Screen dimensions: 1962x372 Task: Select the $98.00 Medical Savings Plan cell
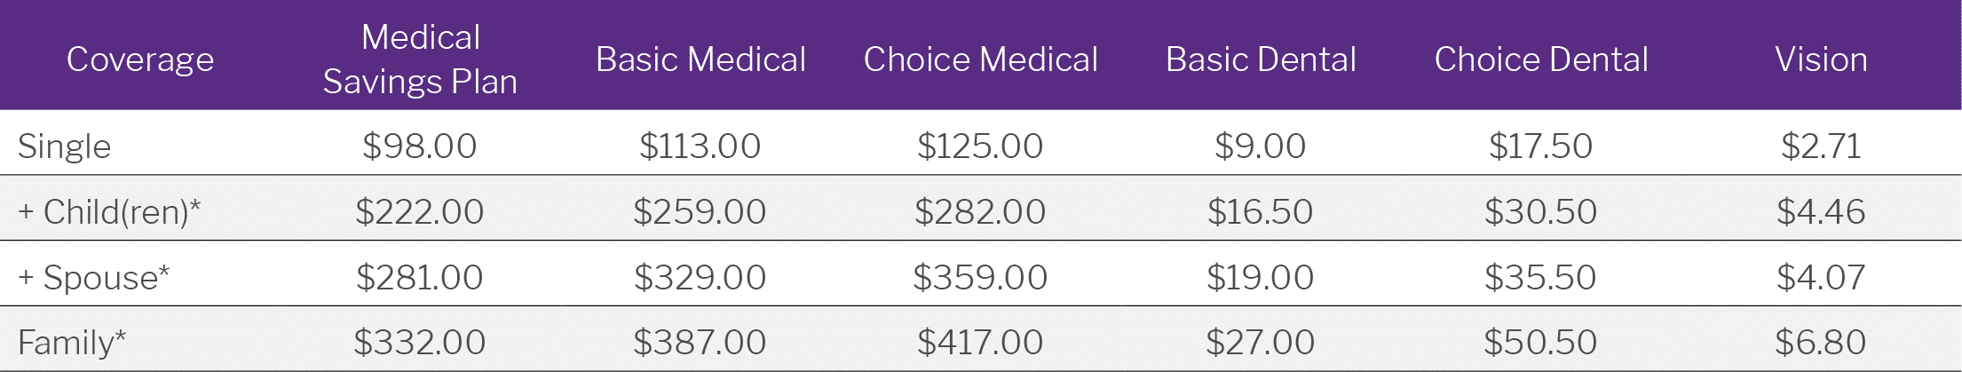420,146
